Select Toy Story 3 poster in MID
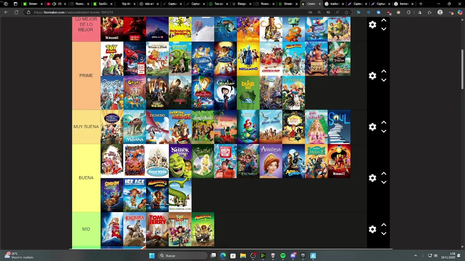 [x=180, y=229]
